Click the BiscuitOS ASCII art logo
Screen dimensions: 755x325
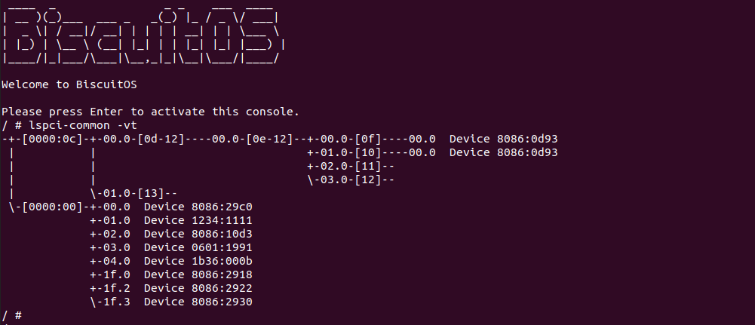click(143, 35)
